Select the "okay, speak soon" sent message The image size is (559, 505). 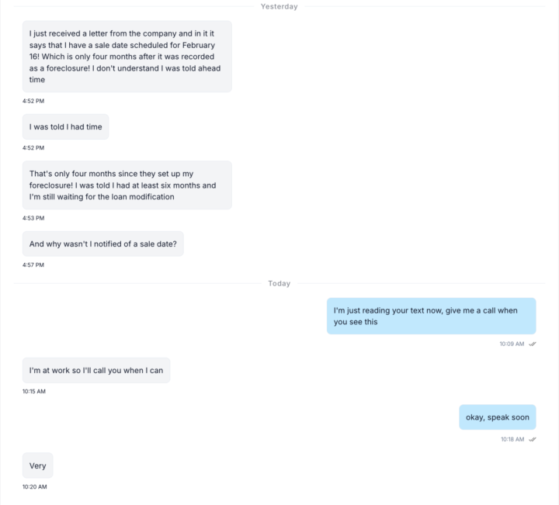(x=497, y=417)
